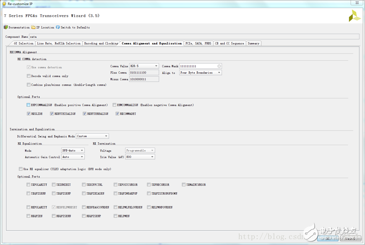365x245 pixels.
Task: Click the Component Name text field
Action: (193, 36)
